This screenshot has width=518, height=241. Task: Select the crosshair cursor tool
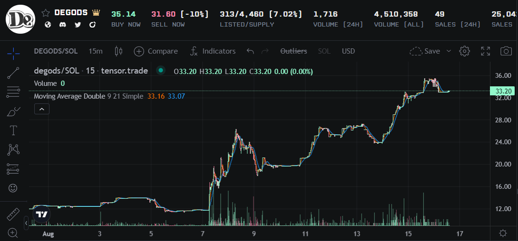point(13,54)
